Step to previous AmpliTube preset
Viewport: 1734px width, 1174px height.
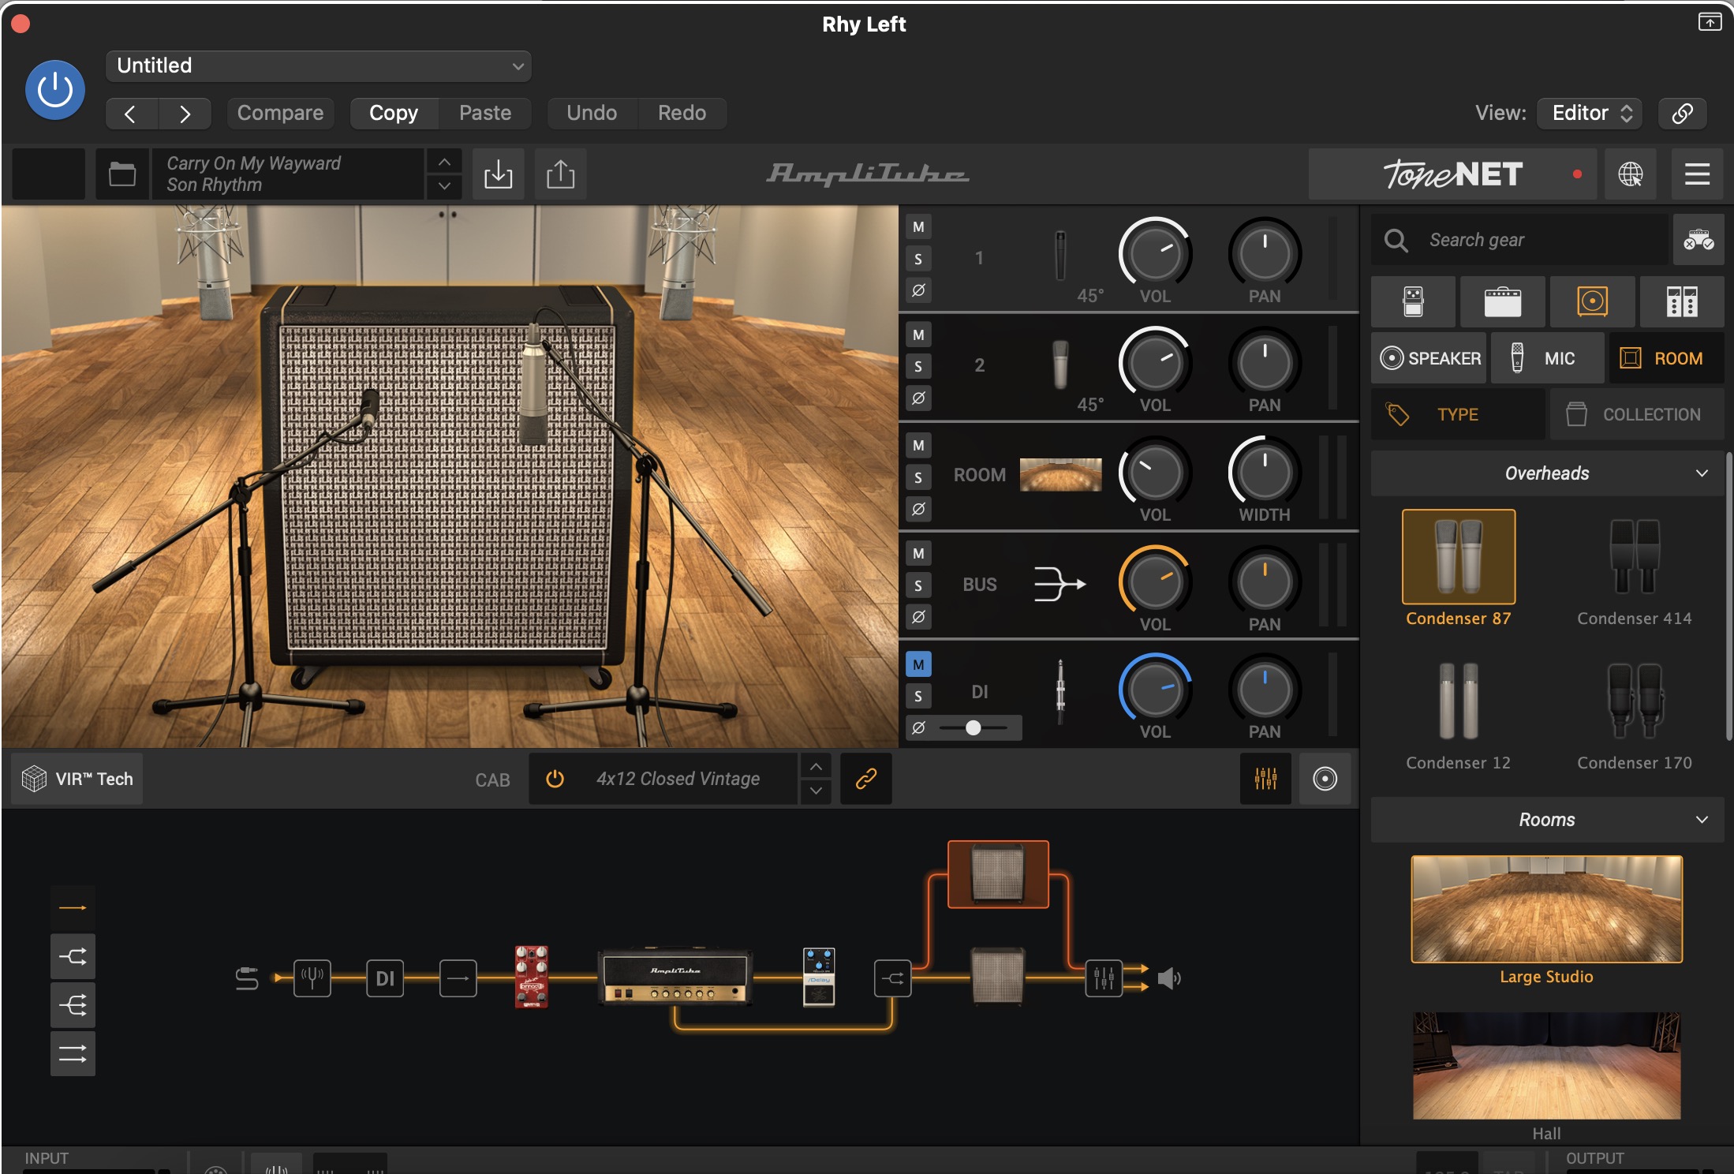(445, 162)
